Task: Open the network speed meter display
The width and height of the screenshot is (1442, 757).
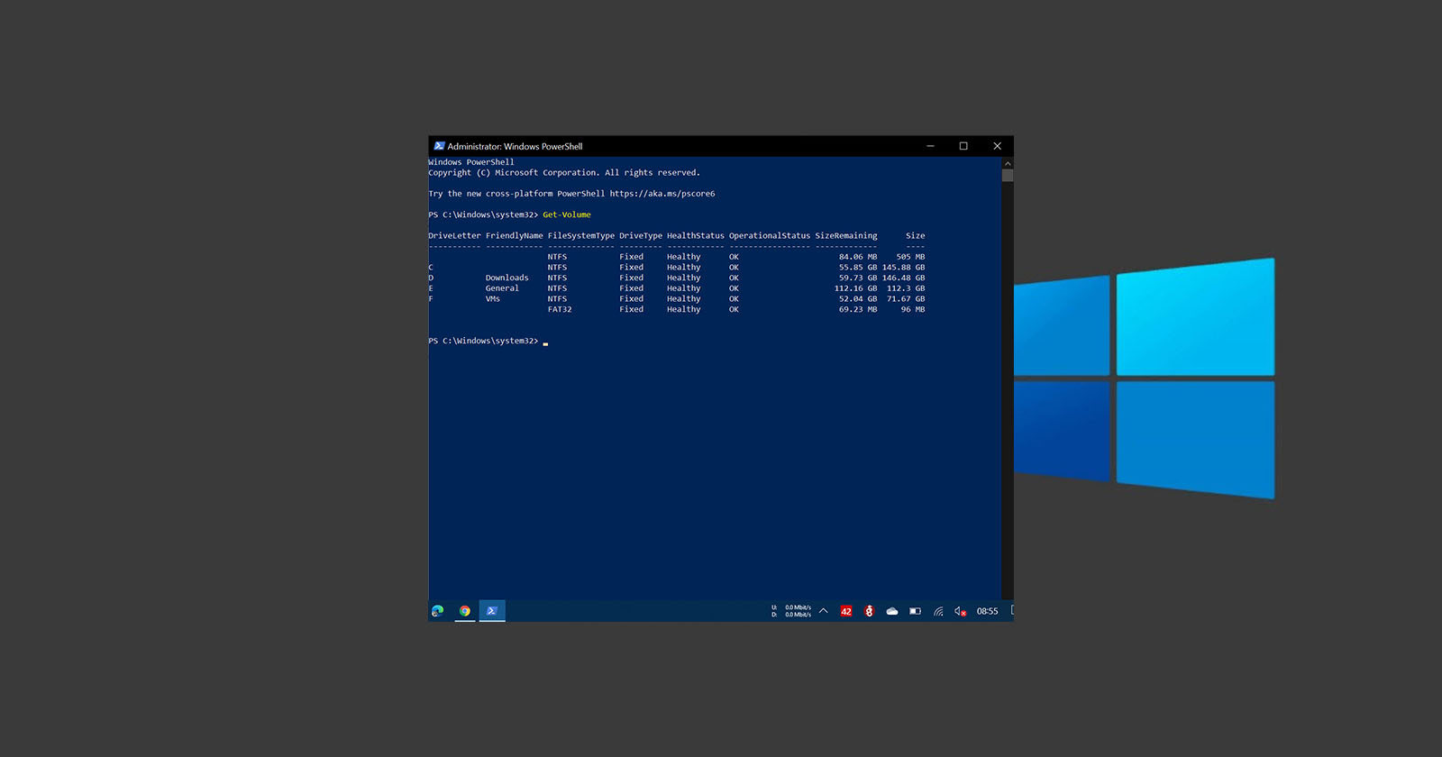Action: (791, 611)
